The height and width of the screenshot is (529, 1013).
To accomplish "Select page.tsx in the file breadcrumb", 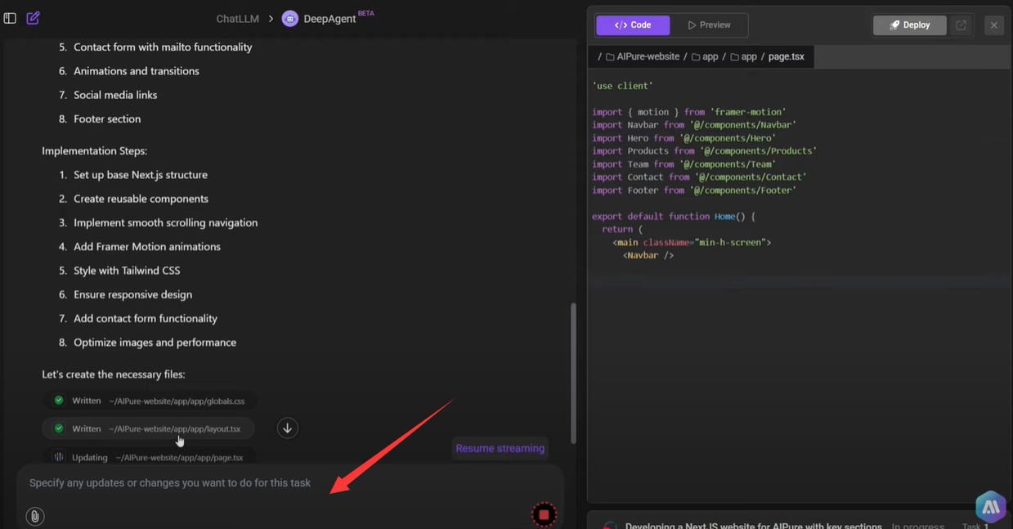I will pos(786,56).
